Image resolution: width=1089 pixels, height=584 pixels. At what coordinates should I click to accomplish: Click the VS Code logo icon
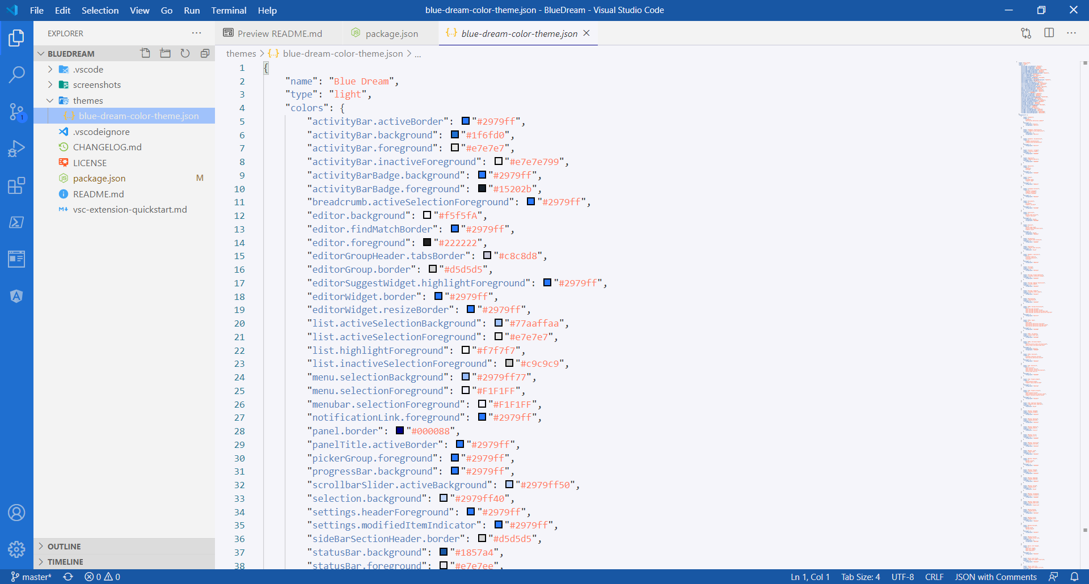click(12, 10)
